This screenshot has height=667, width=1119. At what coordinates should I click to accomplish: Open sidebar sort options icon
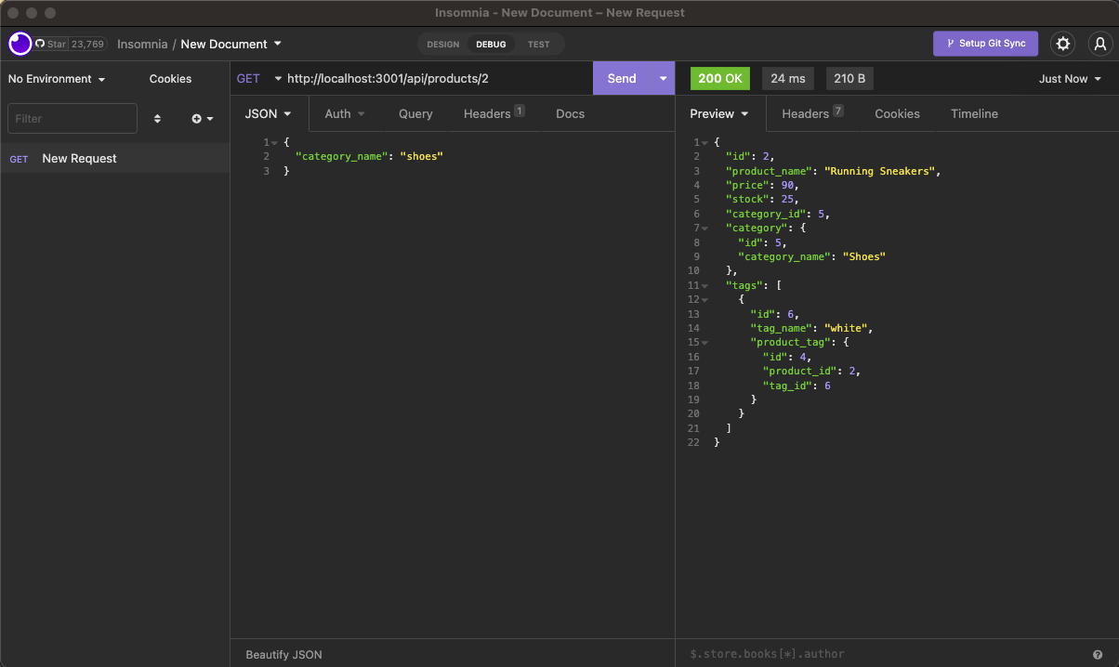click(157, 118)
